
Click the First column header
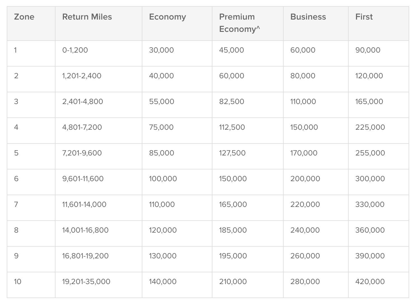click(364, 17)
